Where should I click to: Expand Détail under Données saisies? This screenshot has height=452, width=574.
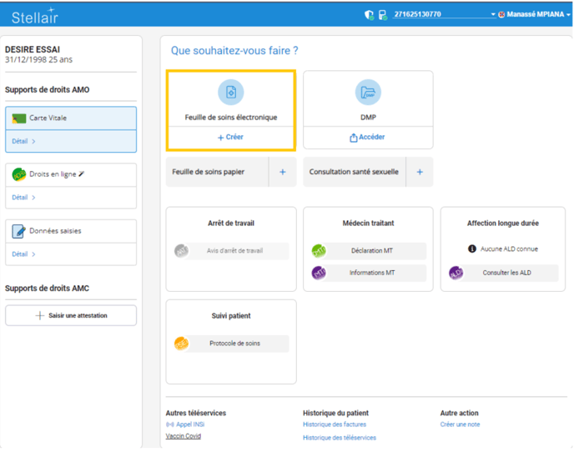click(23, 254)
